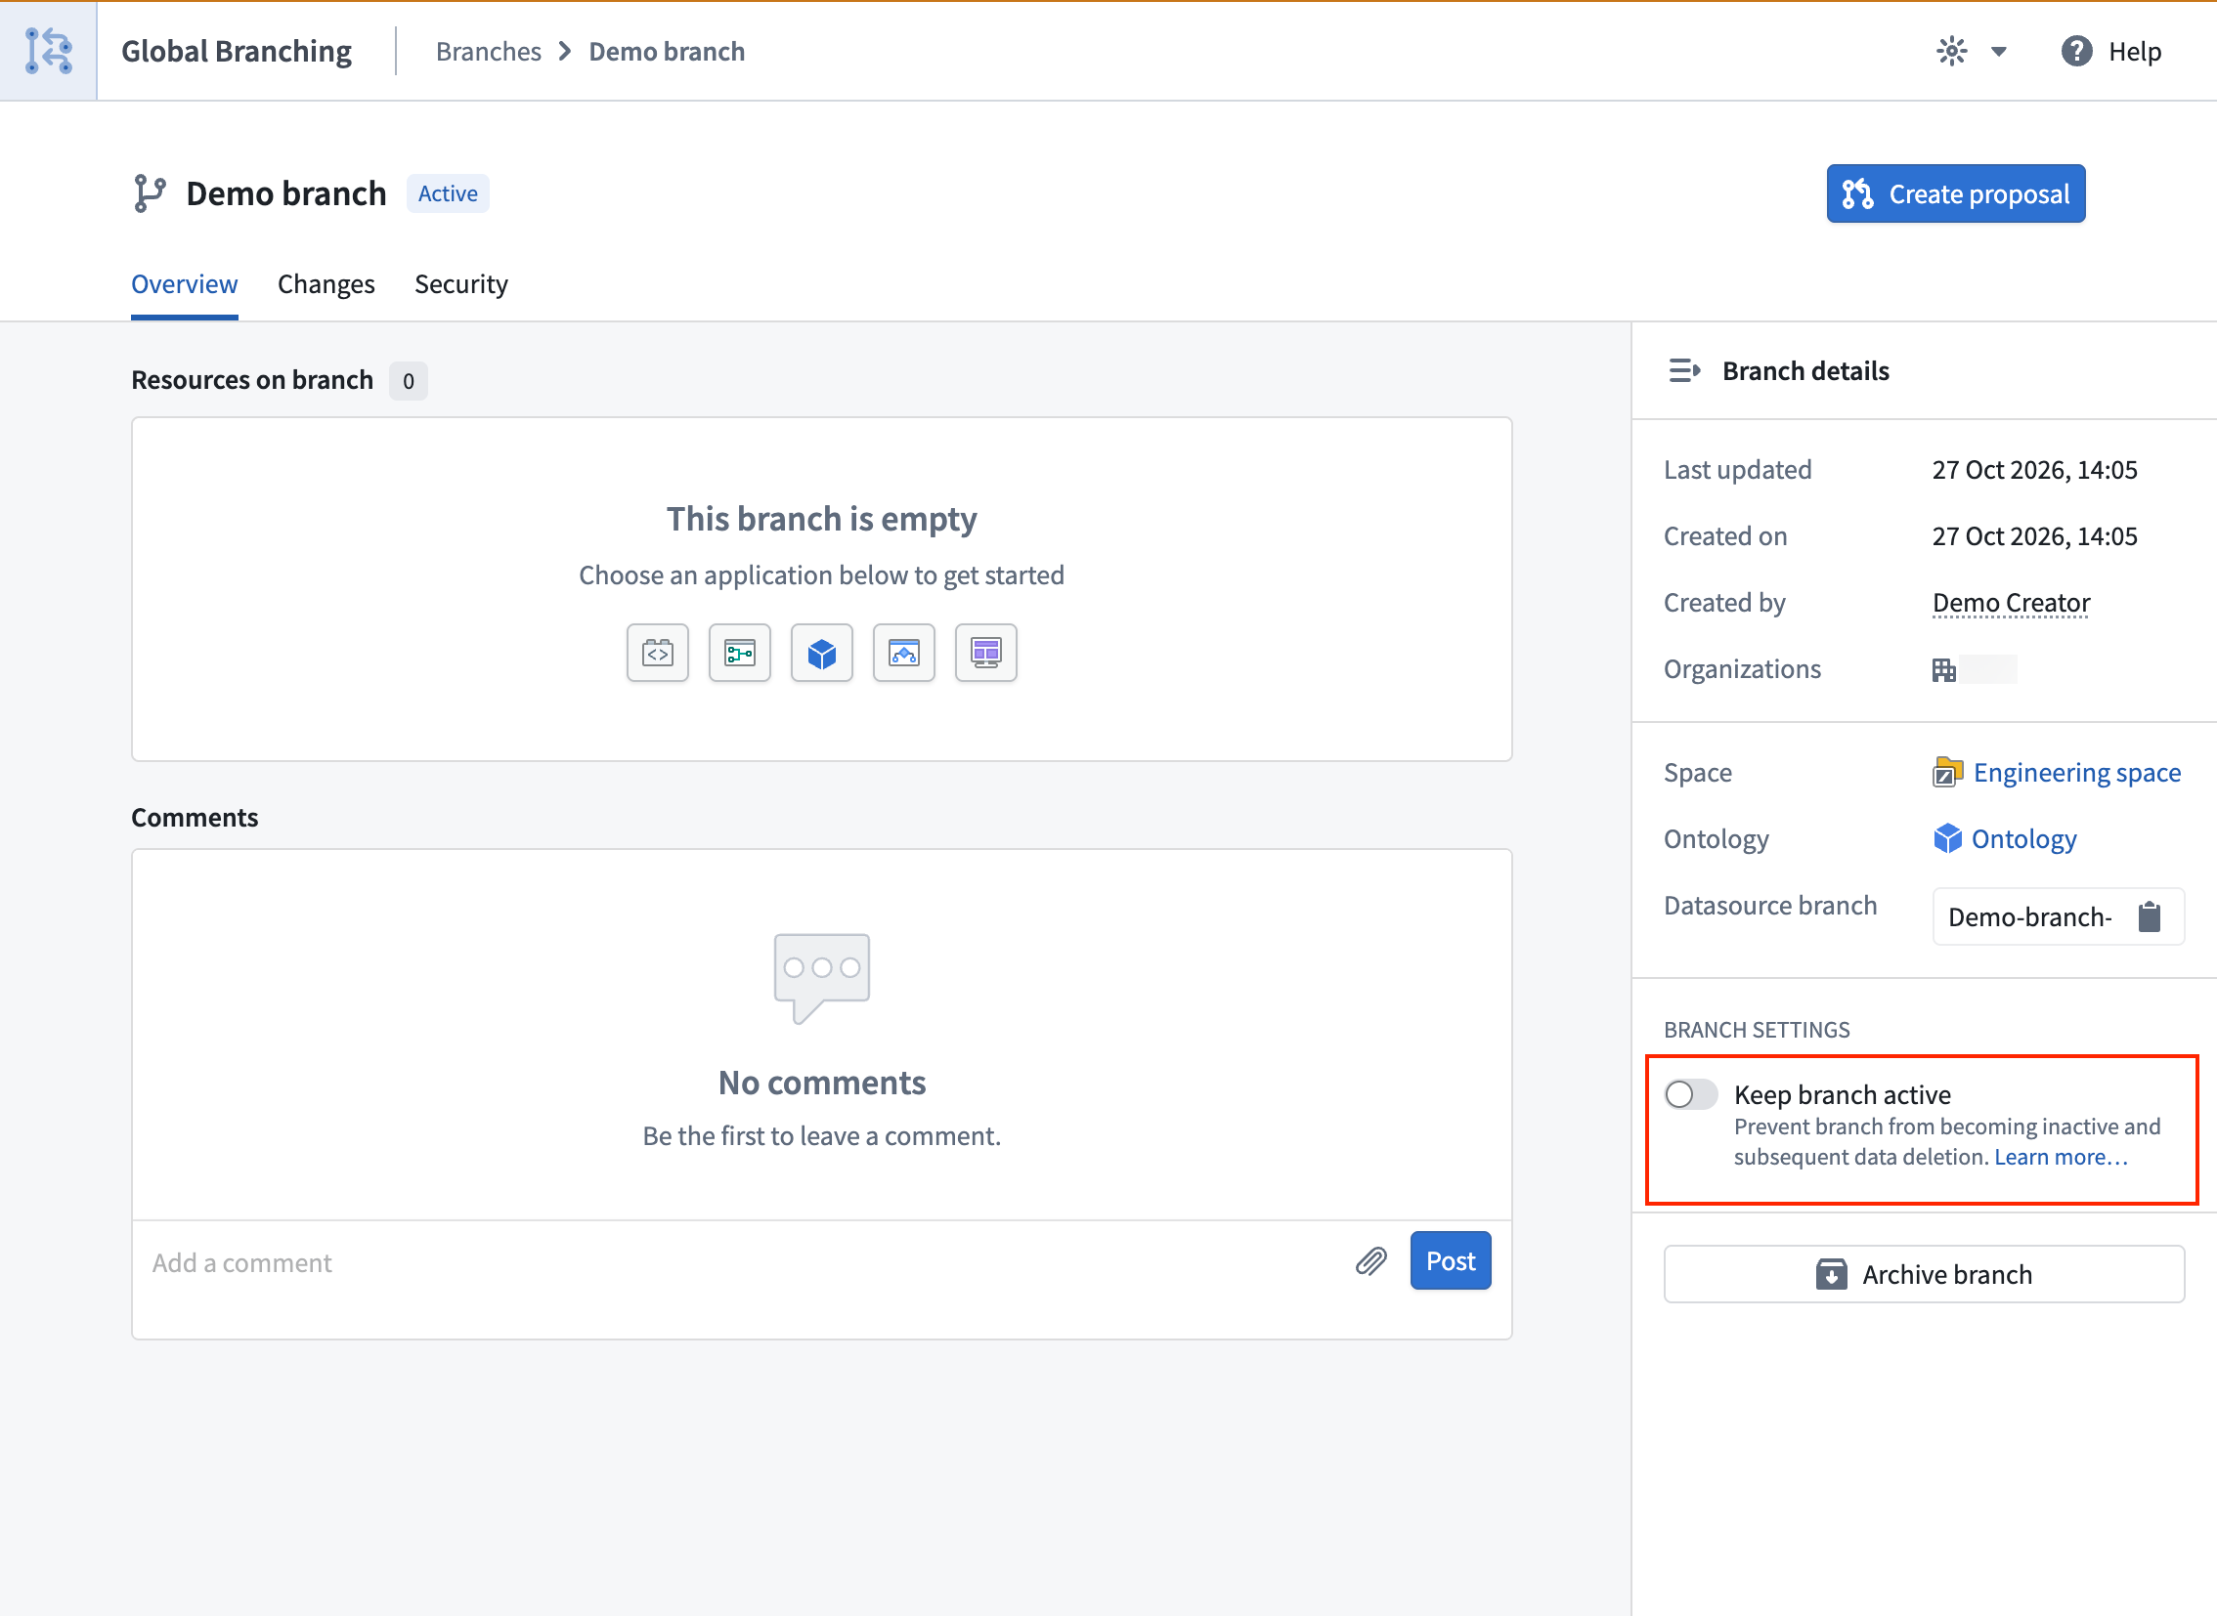Open the Pipeline Builder app icon
The image size is (2217, 1616).
(x=740, y=653)
